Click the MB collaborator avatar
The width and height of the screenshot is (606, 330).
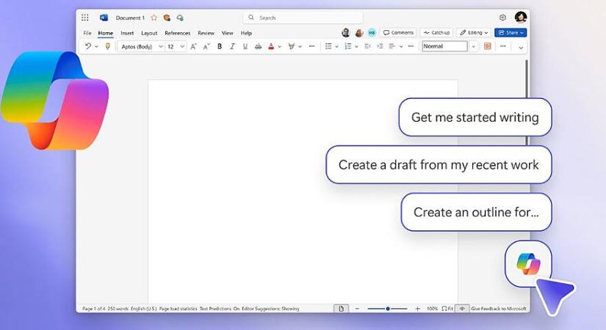tap(372, 33)
